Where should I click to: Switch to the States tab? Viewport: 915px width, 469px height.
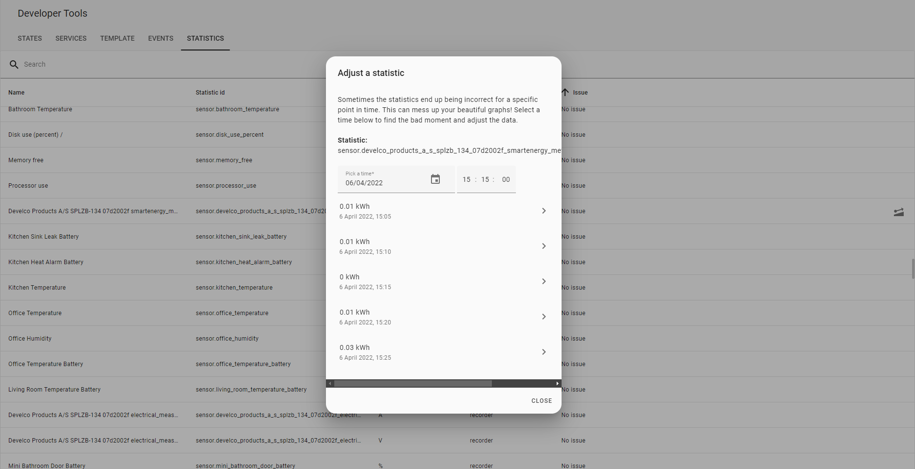30,38
